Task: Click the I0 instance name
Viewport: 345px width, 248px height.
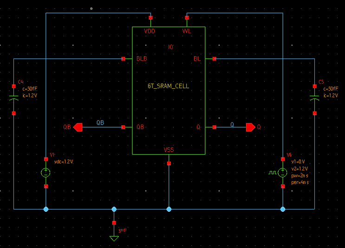Action: point(170,47)
